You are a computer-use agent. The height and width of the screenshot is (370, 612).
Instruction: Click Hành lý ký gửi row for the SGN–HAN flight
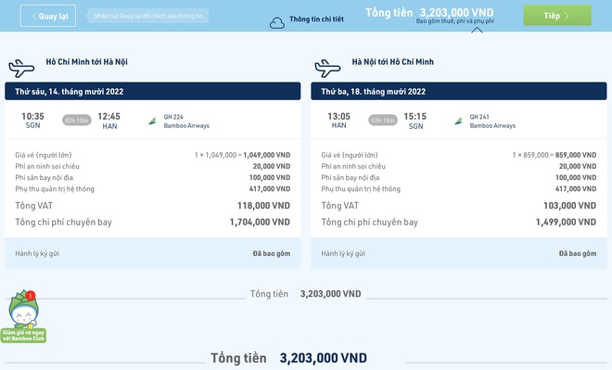(153, 253)
